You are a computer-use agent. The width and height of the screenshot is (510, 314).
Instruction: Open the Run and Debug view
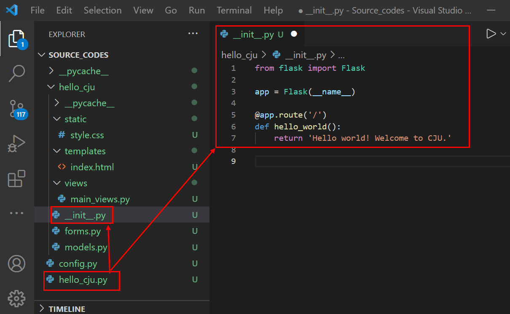click(17, 144)
